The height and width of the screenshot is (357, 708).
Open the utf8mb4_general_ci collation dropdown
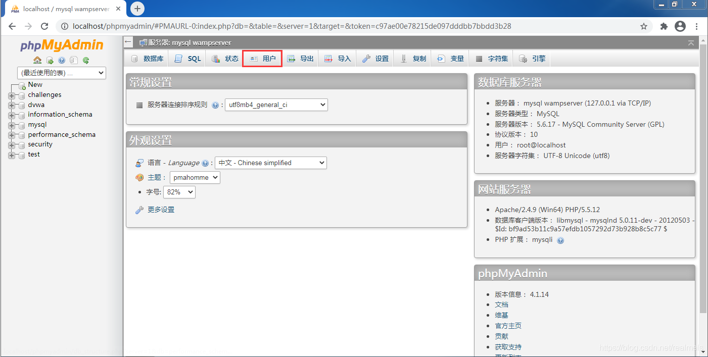tap(276, 105)
